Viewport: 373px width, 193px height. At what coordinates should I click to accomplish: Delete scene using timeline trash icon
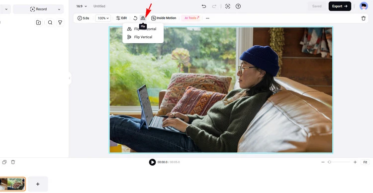(x=13, y=162)
